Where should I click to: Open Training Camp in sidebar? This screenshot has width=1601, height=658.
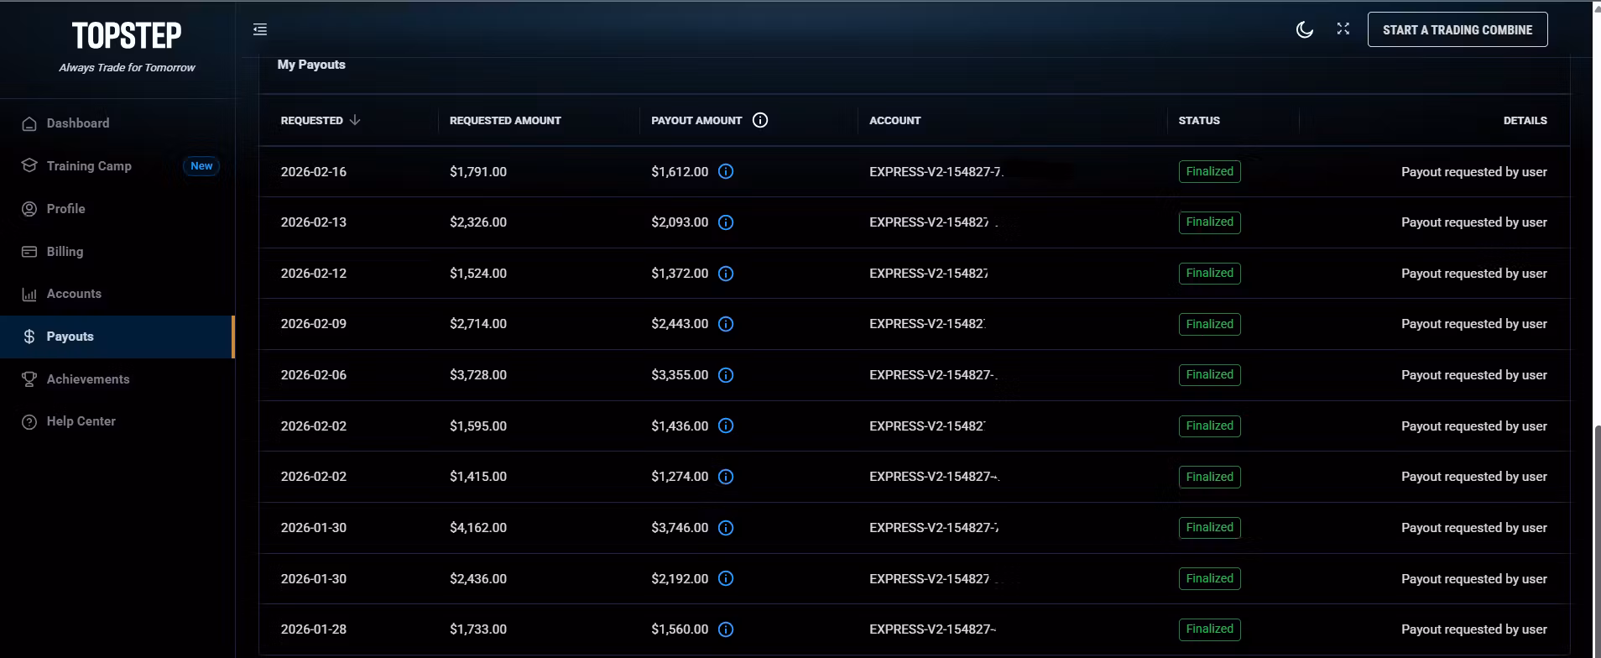tap(89, 166)
